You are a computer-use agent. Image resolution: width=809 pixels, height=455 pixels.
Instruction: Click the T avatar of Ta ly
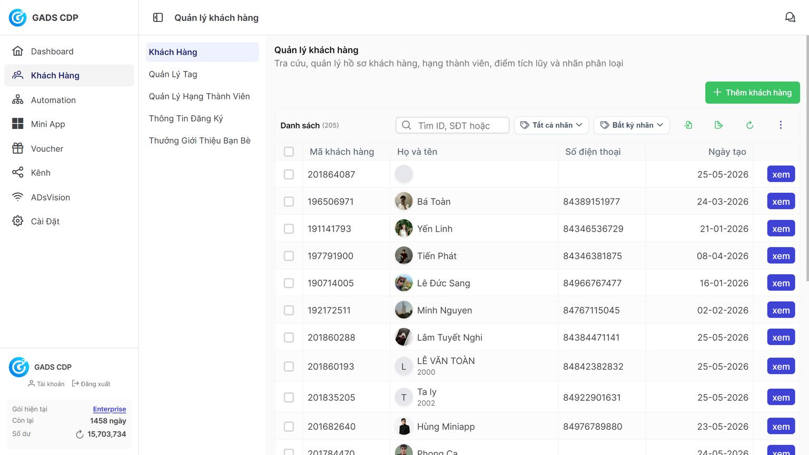click(x=404, y=398)
